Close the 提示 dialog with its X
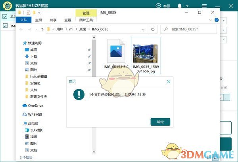 (169, 81)
